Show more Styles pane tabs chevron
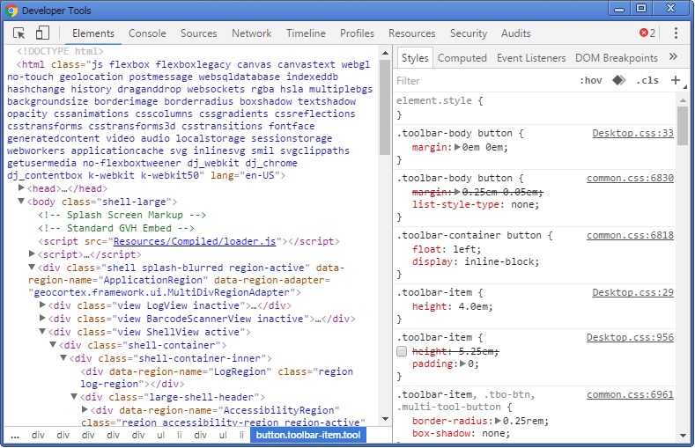Viewport: 695px width, 448px height. [673, 56]
